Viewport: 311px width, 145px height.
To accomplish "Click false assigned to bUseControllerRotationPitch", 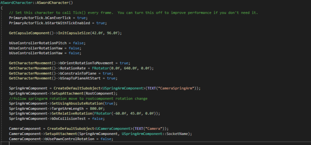I will pyautogui.click(x=78, y=43).
